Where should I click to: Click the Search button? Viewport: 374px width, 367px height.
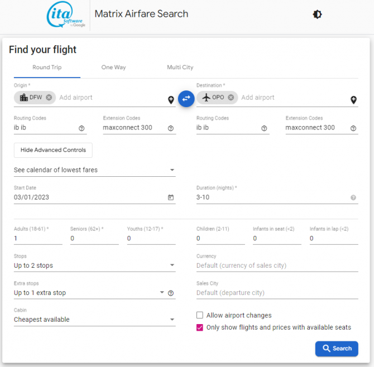337,349
